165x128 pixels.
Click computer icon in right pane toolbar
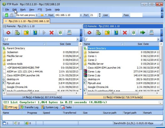coord(152,33)
